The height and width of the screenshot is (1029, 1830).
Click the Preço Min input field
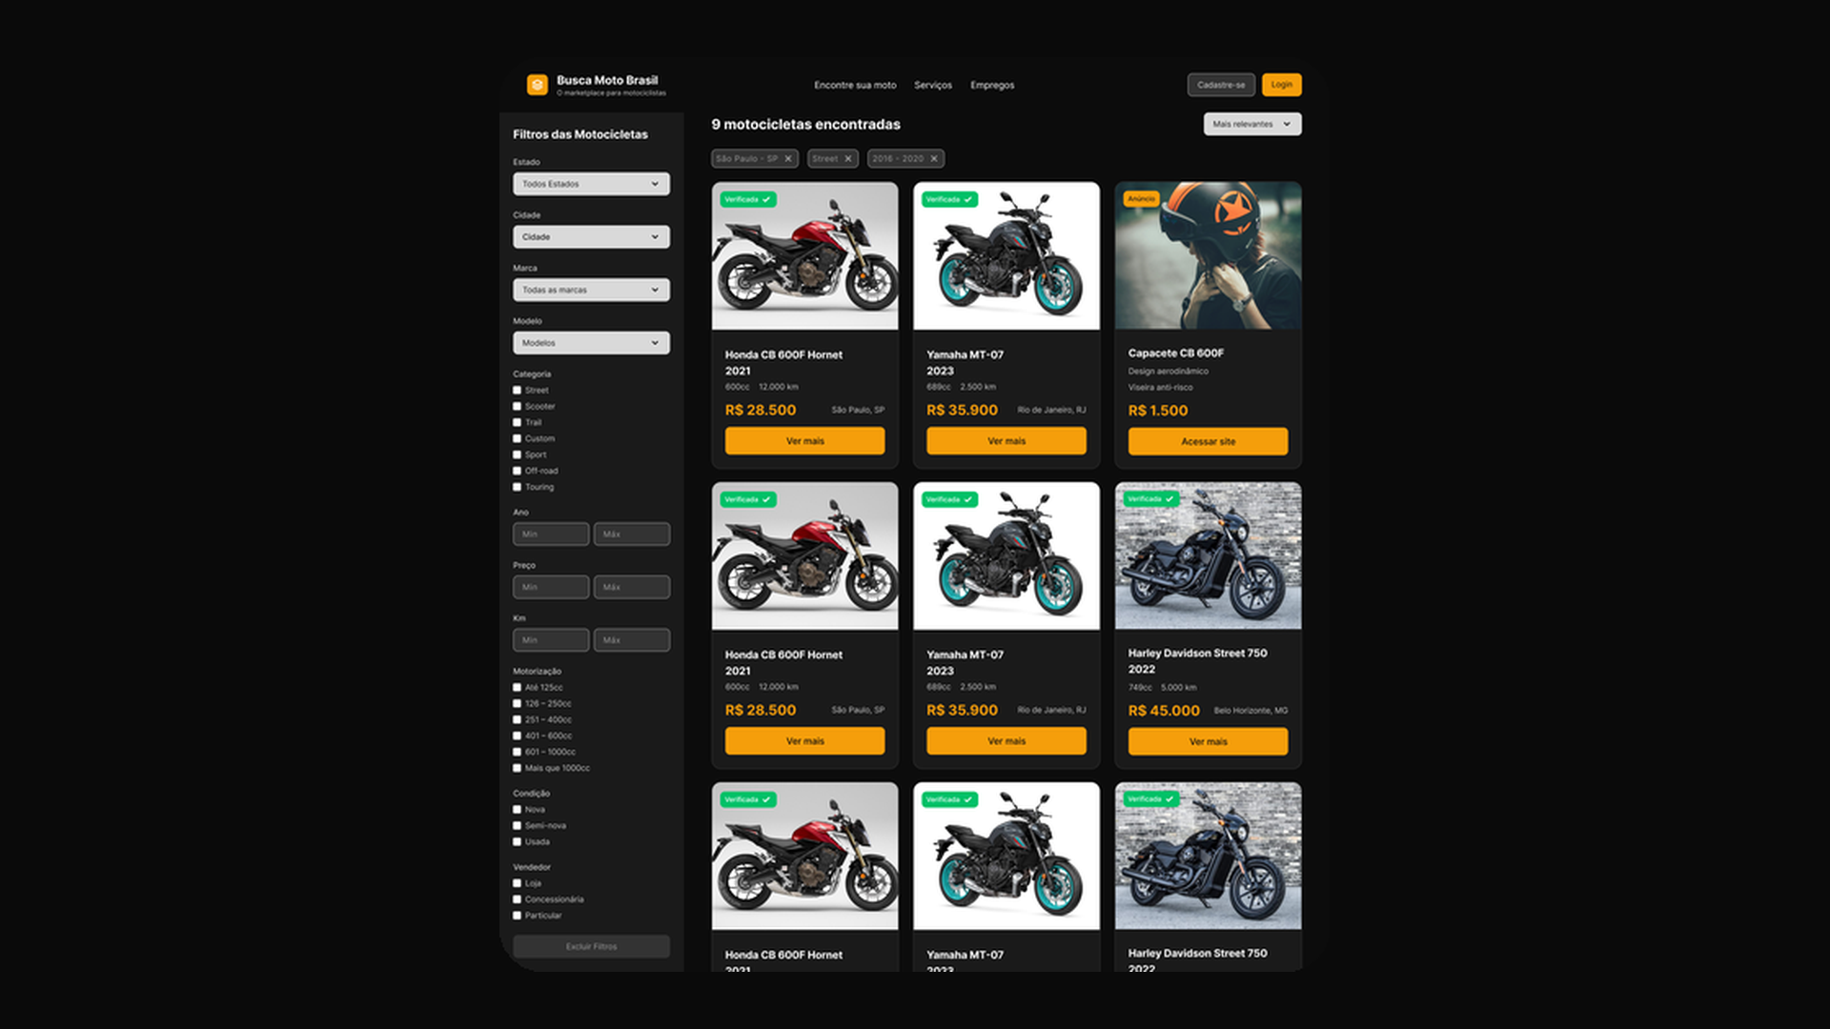point(551,588)
